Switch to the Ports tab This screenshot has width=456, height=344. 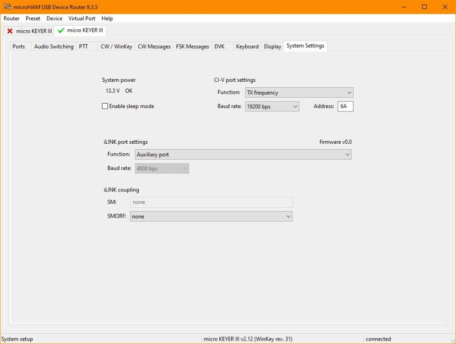pyautogui.click(x=19, y=47)
